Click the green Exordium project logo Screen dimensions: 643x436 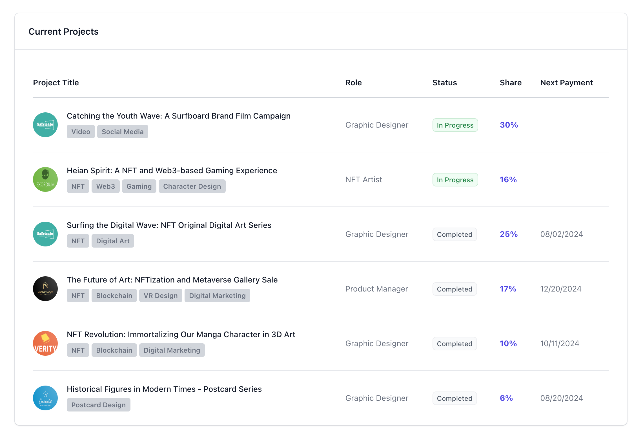pos(45,179)
